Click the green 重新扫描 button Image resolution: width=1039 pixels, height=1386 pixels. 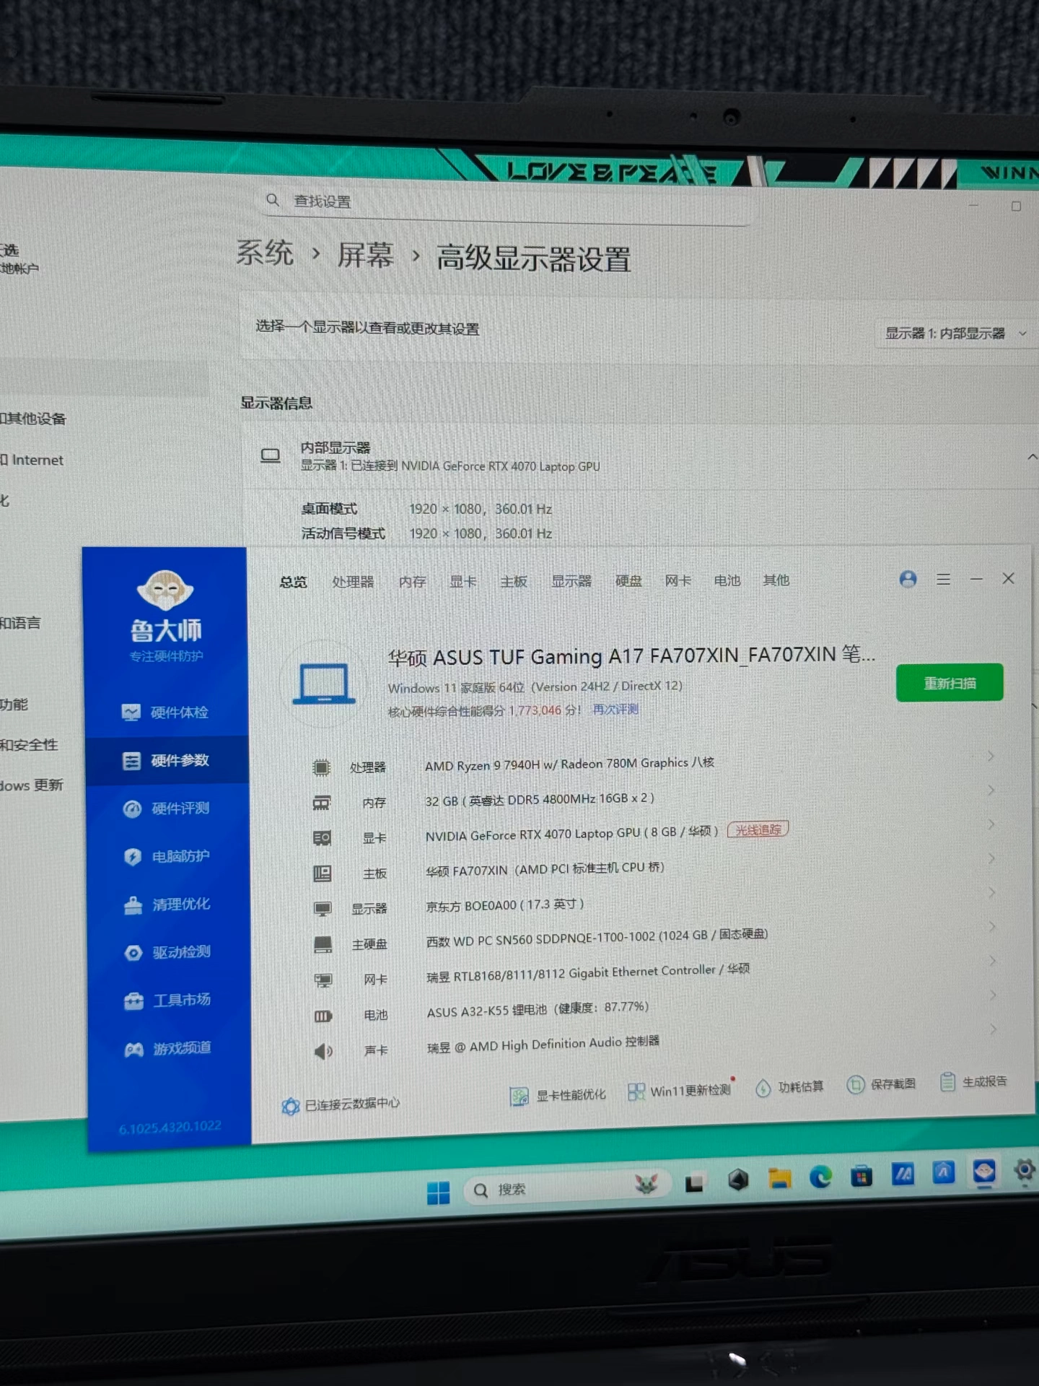[x=949, y=683]
